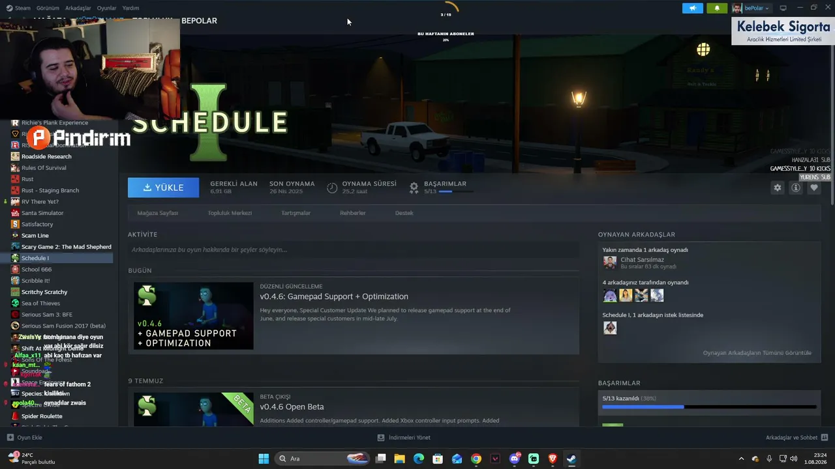The width and height of the screenshot is (835, 469).
Task: Open File Explorer from the taskbar
Action: coord(399,459)
